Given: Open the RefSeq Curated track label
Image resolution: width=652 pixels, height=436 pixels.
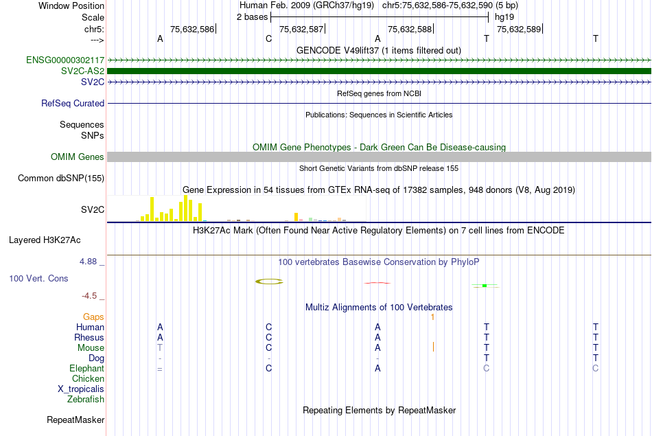Looking at the screenshot, I should tap(73, 103).
